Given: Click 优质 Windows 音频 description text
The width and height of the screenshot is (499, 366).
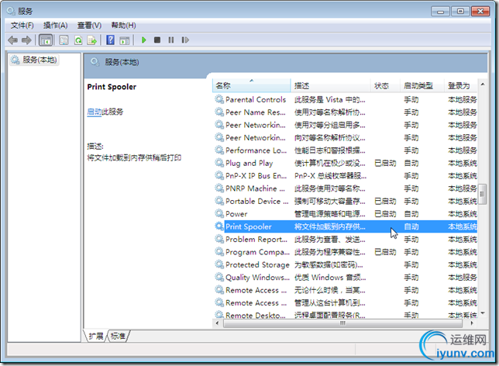Looking at the screenshot, I should point(330,278).
